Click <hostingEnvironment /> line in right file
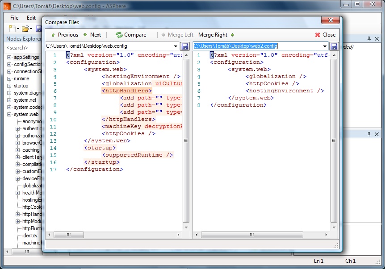385x269 pixels. click(x=285, y=91)
